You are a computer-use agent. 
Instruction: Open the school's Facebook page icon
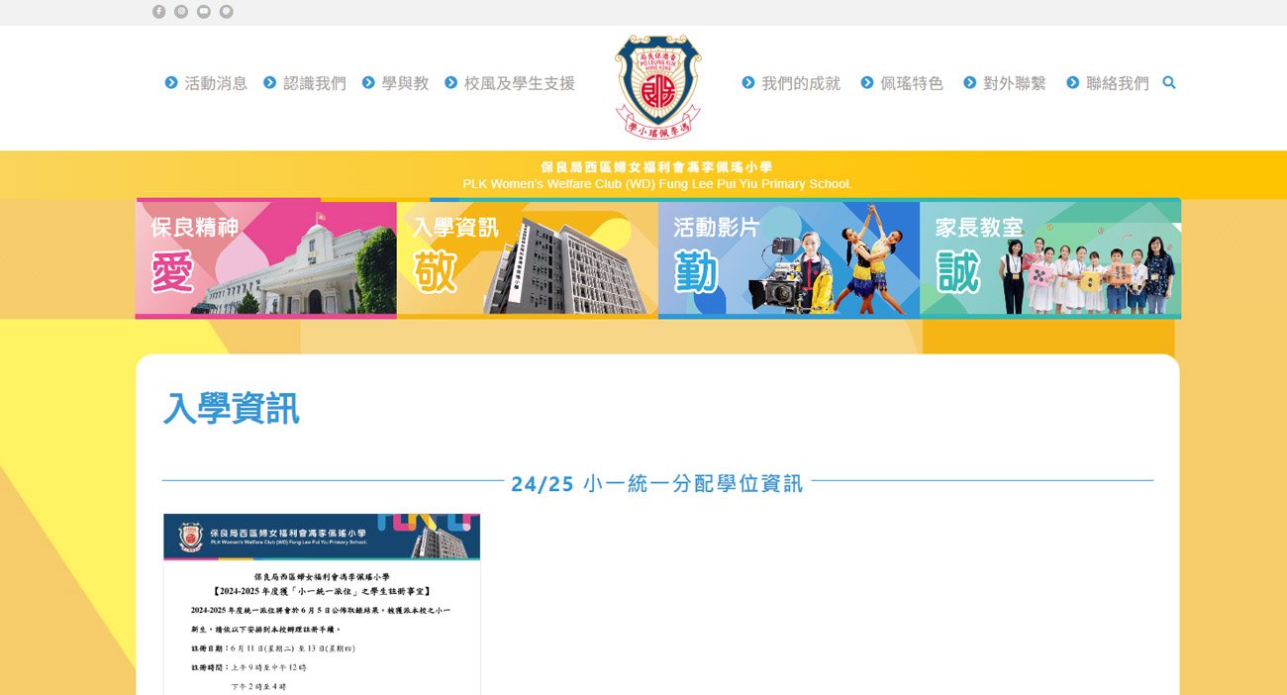click(157, 11)
